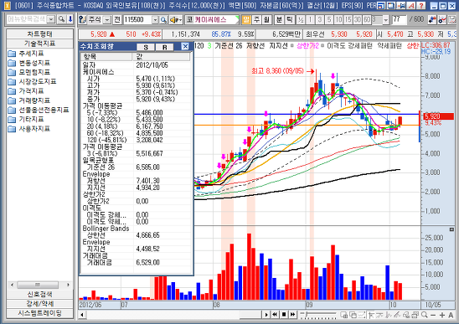Open the 신호검색 tab
The width and height of the screenshot is (459, 324).
point(40,294)
